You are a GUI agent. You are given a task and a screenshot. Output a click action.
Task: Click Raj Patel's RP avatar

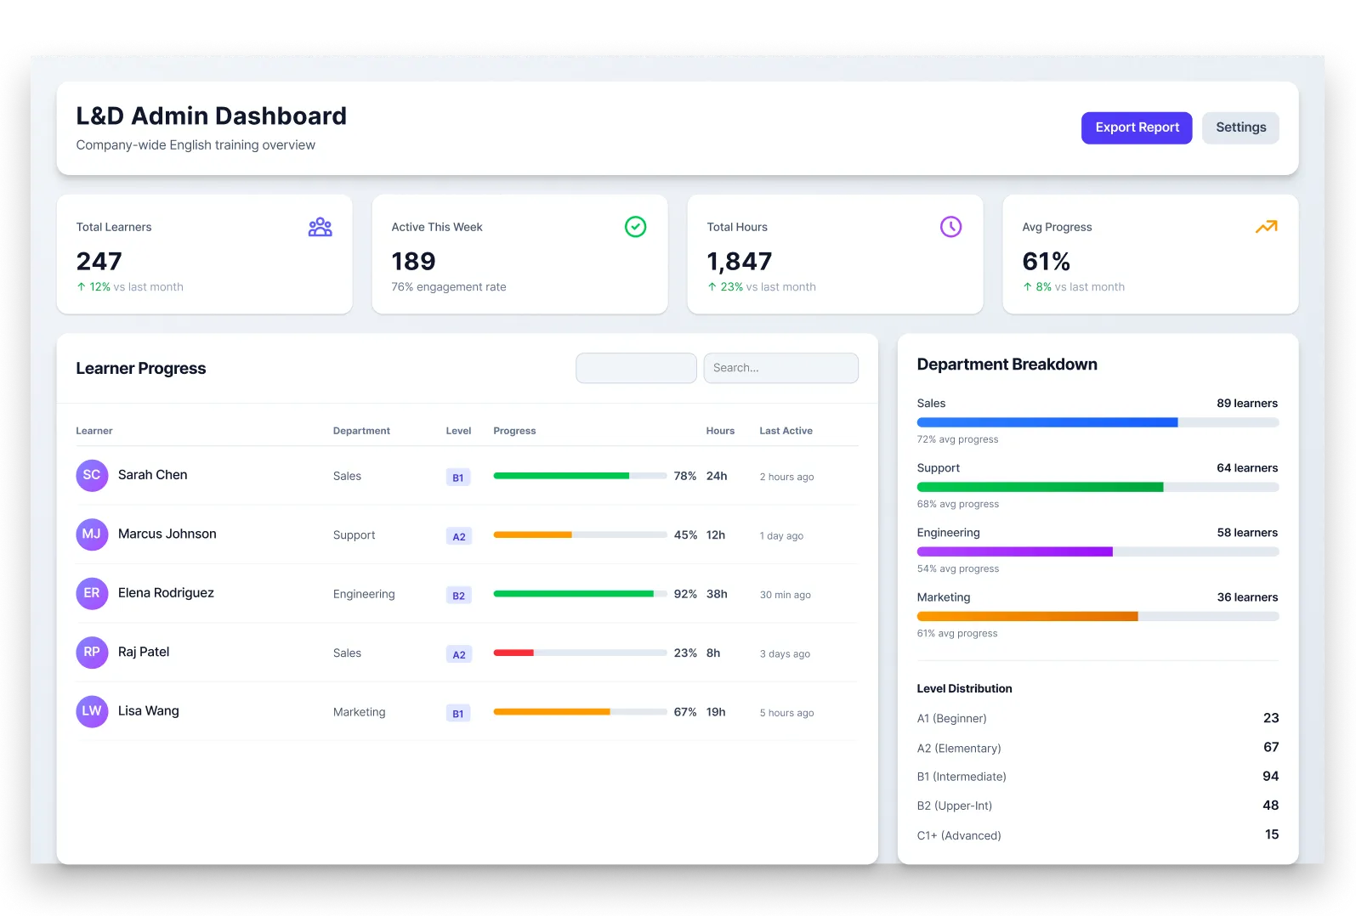point(92,653)
